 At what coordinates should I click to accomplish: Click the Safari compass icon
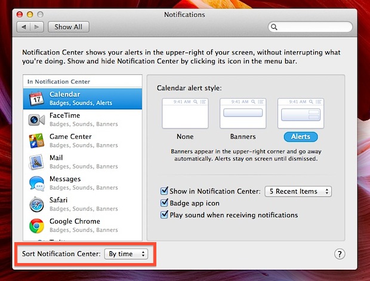tap(36, 204)
